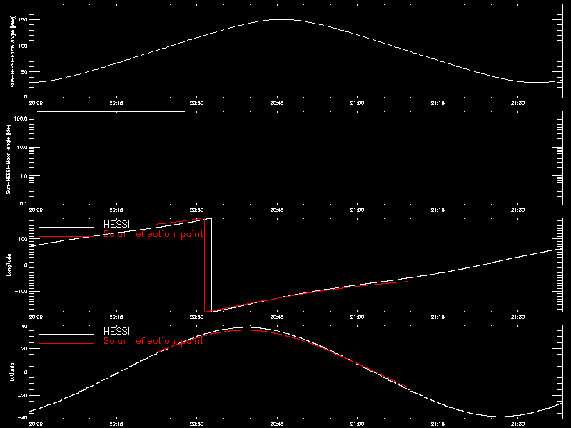The height and width of the screenshot is (428, 571).
Task: Select Solar reflection point label in Latitude plot
Action: pyautogui.click(x=153, y=341)
